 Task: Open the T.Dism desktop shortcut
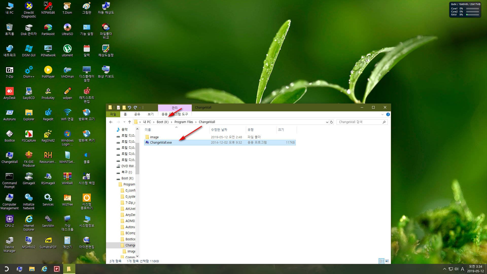[67, 8]
